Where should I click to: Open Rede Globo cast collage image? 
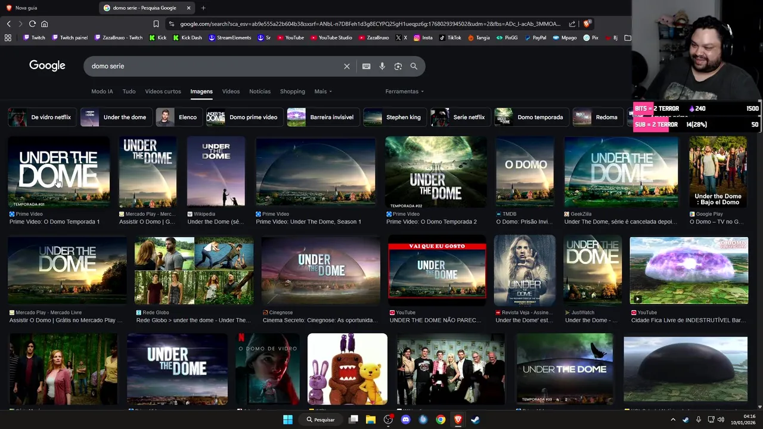[194, 271]
